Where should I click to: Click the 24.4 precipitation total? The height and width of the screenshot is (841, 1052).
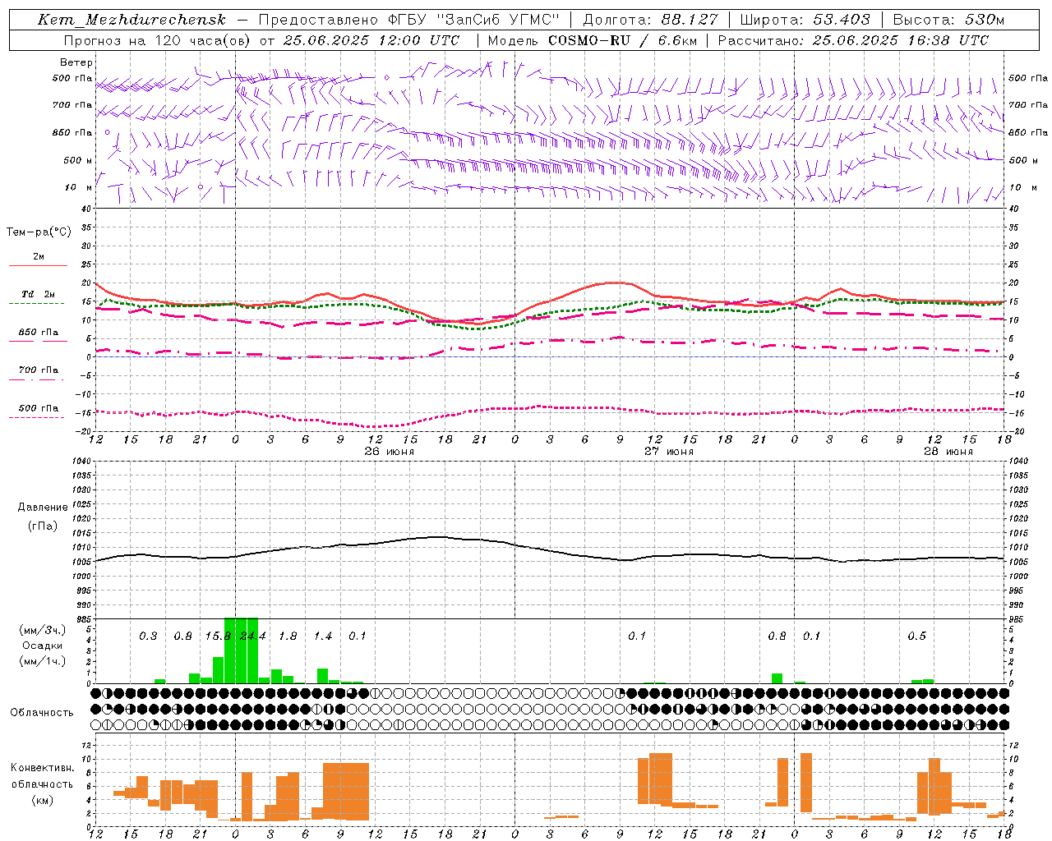coord(252,636)
